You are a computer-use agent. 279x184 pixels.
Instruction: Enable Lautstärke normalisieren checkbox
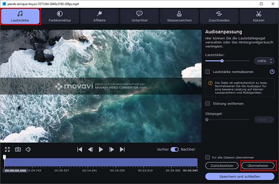point(207,72)
